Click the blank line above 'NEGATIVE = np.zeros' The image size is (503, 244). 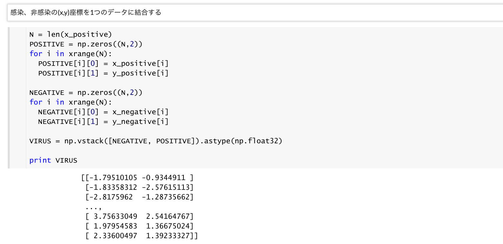[129, 83]
